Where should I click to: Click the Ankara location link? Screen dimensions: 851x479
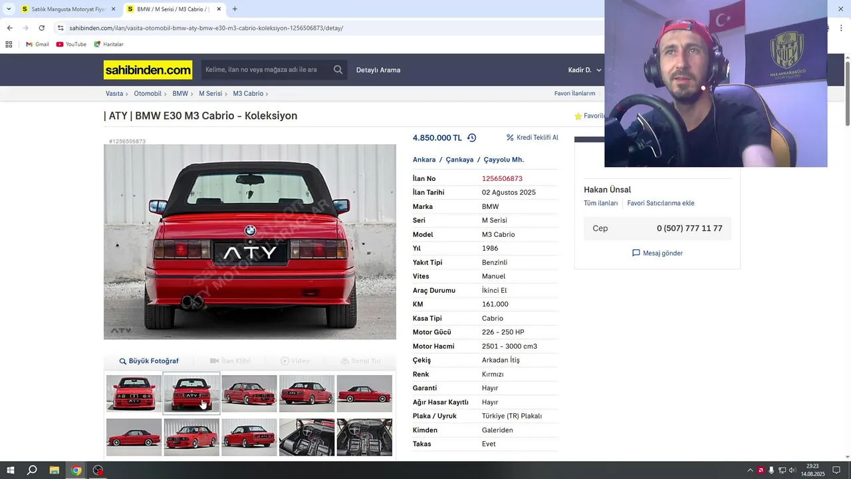pos(424,160)
